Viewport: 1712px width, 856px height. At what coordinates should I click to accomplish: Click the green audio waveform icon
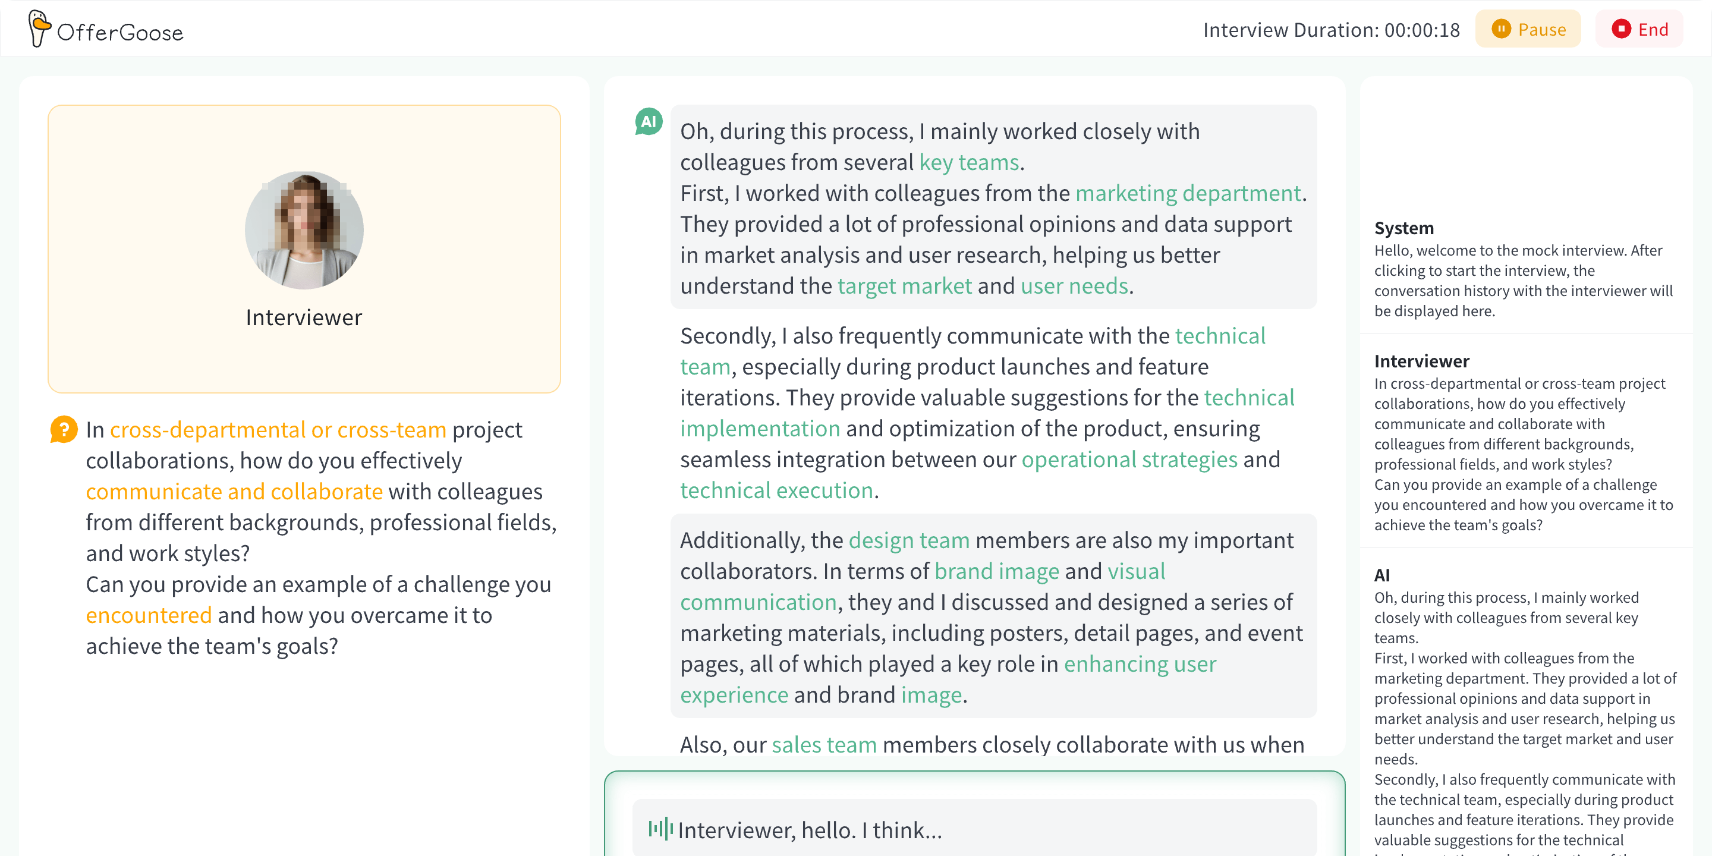660,829
